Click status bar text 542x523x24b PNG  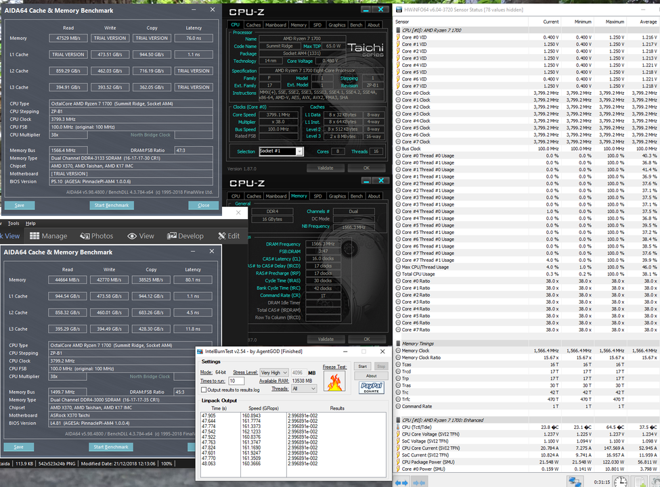tap(57, 463)
